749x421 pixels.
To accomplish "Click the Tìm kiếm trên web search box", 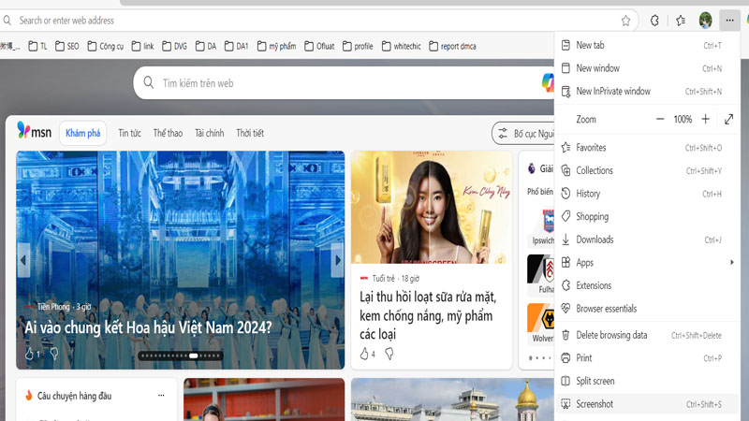I will pos(344,83).
